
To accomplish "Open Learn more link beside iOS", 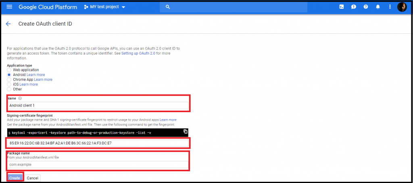I will pyautogui.click(x=29, y=84).
